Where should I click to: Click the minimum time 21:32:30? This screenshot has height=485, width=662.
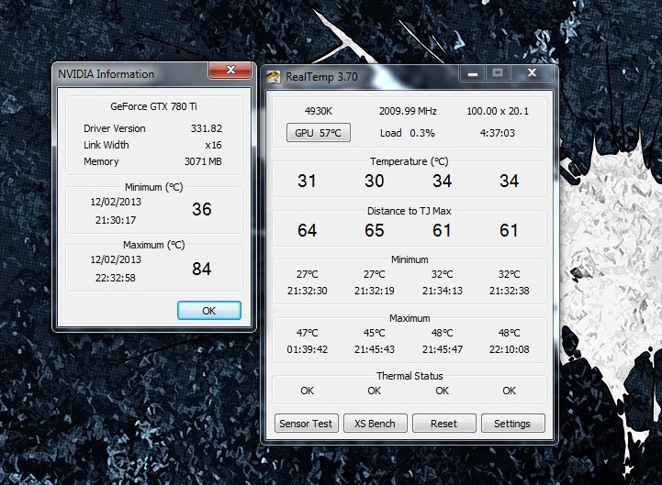point(308,291)
